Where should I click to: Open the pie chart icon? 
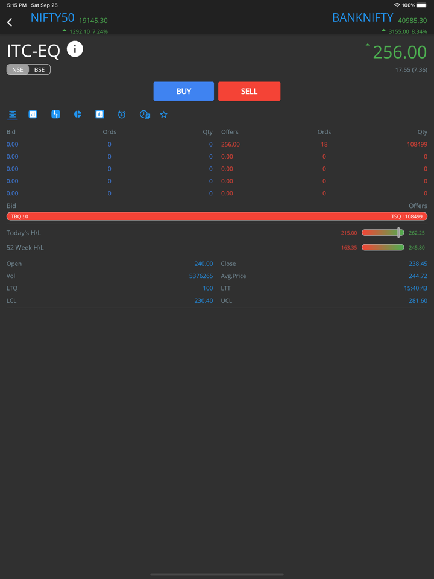78,114
